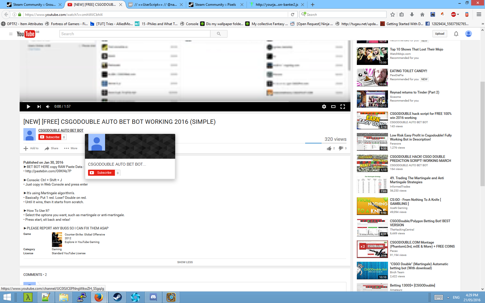Collapse description with SHOW LESS
The height and width of the screenshot is (303, 485).
tap(185, 262)
